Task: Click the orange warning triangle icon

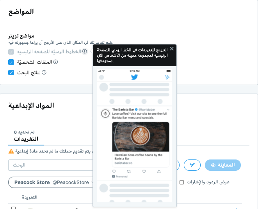Action: pos(11,151)
